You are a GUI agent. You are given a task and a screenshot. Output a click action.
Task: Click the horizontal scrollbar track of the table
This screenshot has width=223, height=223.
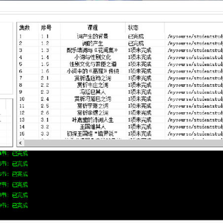point(123,143)
